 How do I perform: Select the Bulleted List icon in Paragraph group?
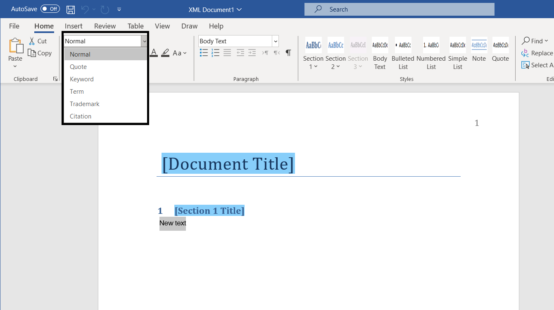click(204, 52)
